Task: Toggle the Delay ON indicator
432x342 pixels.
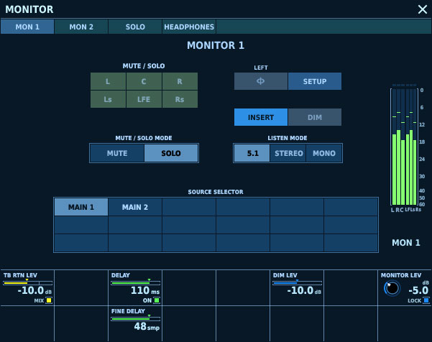Action: [x=157, y=300]
